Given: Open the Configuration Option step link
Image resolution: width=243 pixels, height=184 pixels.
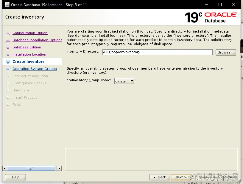Looking at the screenshot, I should [30, 33].
